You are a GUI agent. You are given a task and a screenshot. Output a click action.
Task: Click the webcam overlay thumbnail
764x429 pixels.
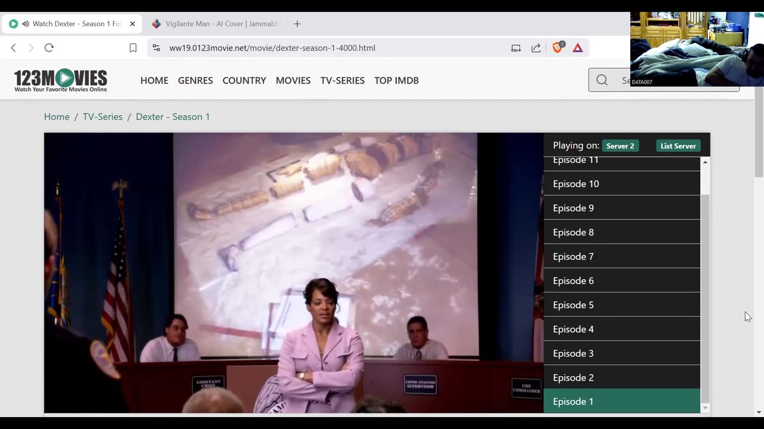697,49
